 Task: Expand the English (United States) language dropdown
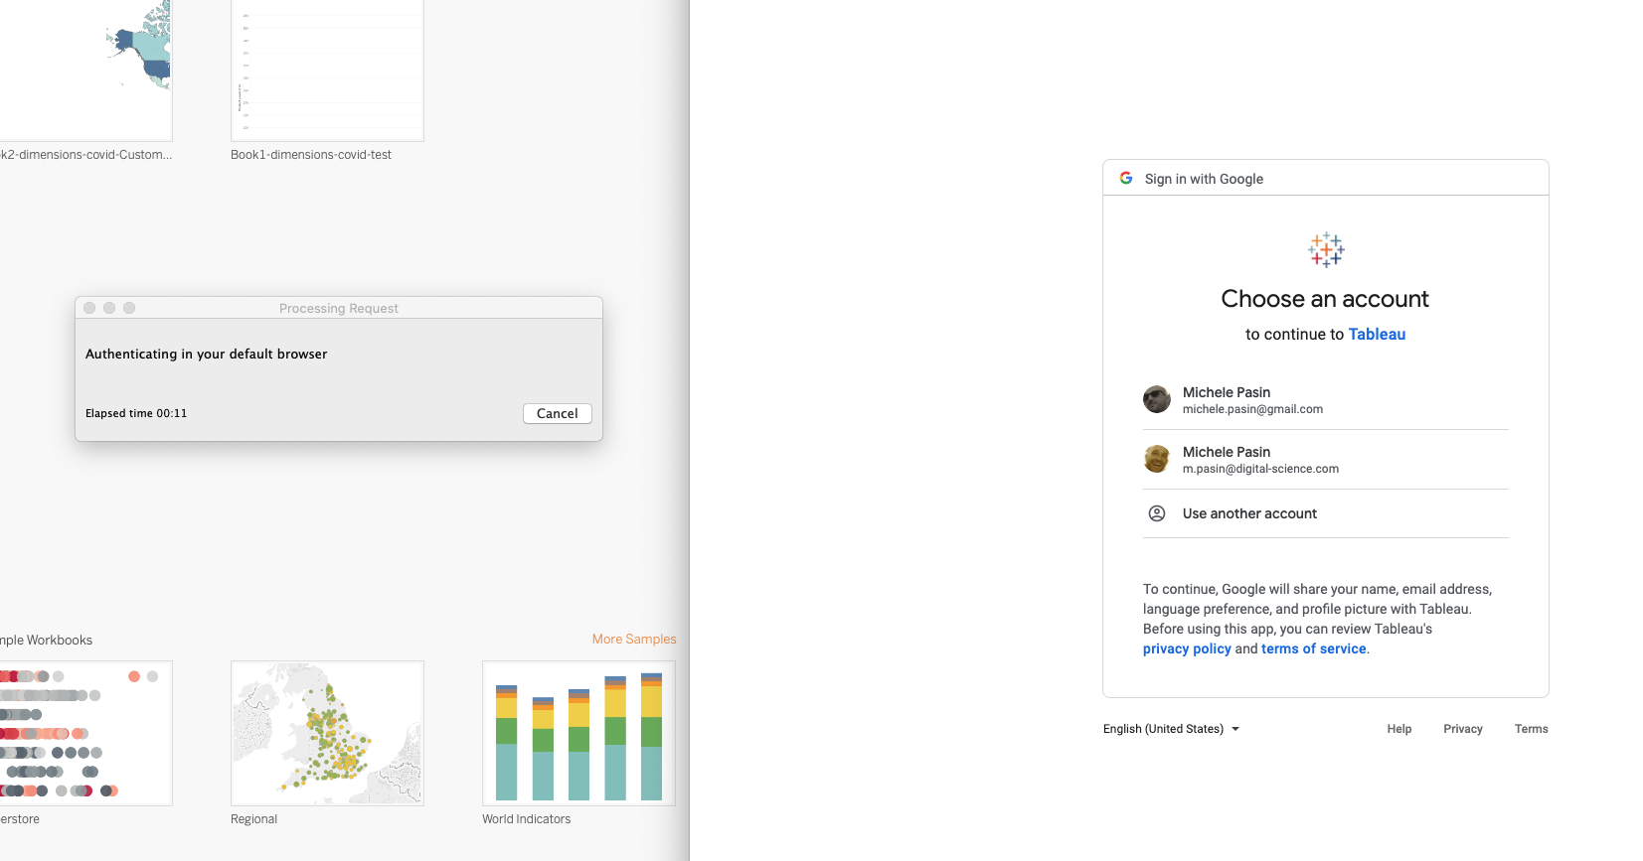pos(1171,729)
